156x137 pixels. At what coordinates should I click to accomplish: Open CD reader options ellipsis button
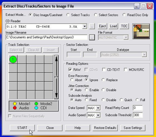tap(92, 26)
